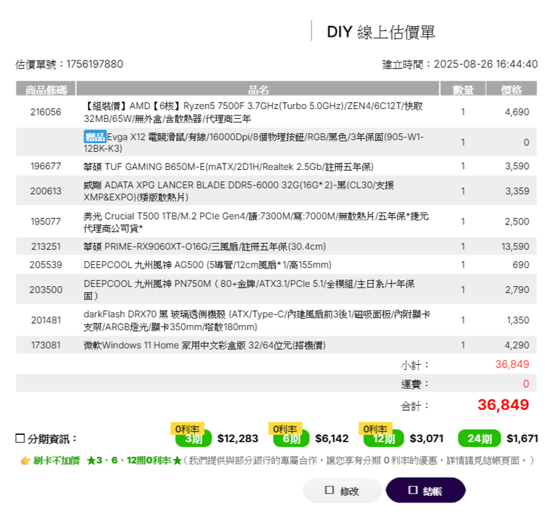
Task: Click the price 2,790
Action: tap(517, 290)
